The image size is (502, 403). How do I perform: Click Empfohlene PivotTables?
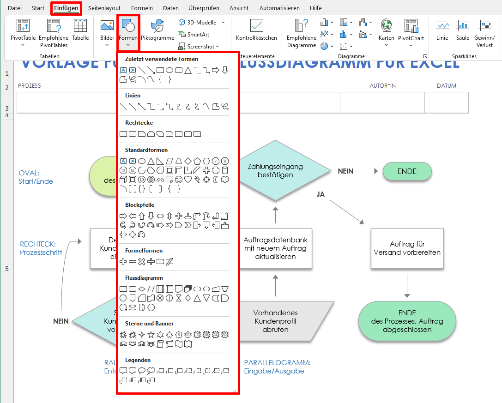(x=54, y=32)
